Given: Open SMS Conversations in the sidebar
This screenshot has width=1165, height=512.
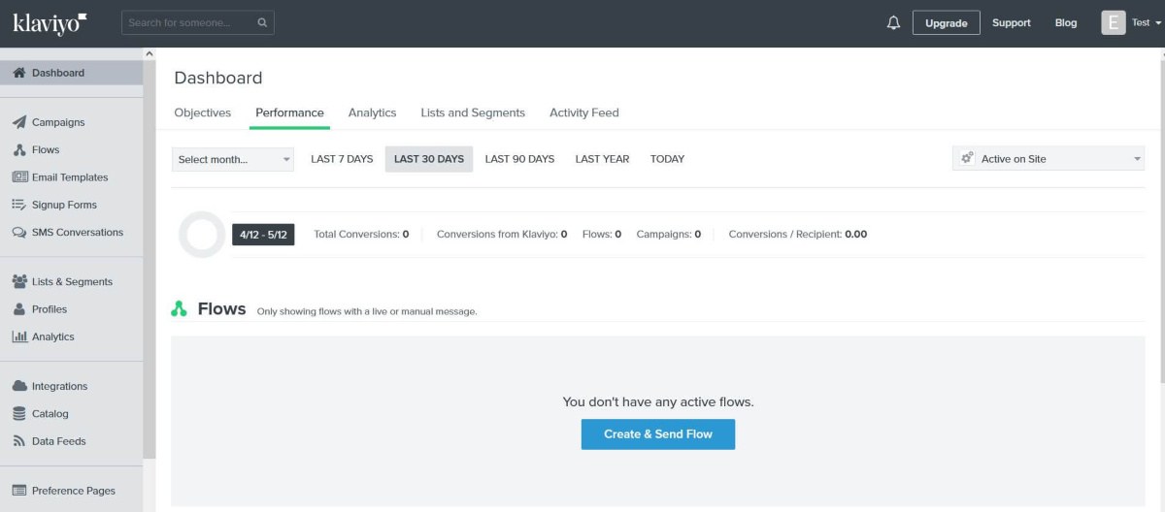Looking at the screenshot, I should click(x=78, y=233).
